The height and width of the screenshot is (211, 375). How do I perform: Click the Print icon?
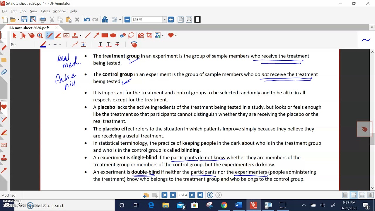click(43, 20)
